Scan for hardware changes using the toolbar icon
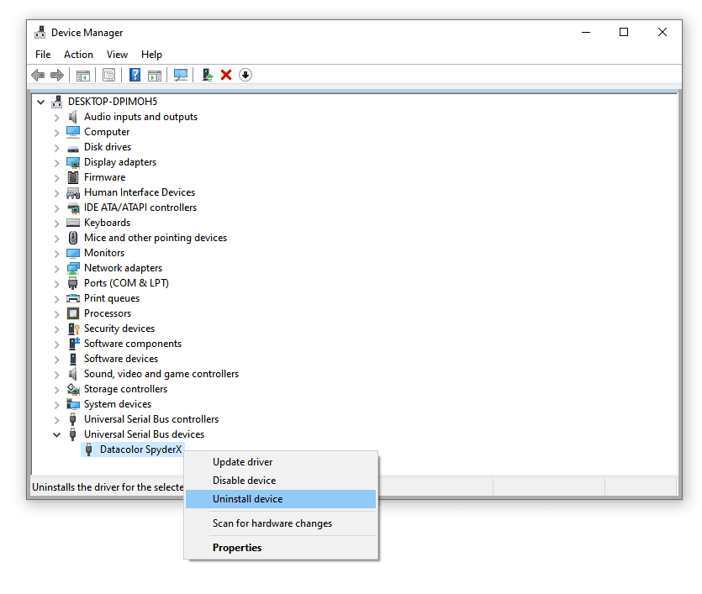 180,75
